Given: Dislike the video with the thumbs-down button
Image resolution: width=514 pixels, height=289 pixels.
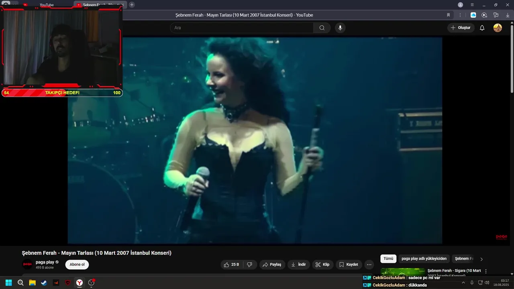Looking at the screenshot, I should (249, 265).
